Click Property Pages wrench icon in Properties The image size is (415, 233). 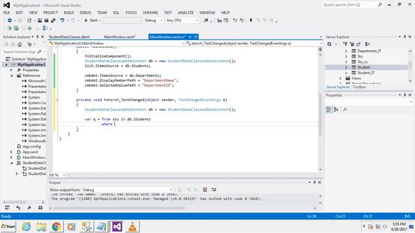click(x=344, y=109)
